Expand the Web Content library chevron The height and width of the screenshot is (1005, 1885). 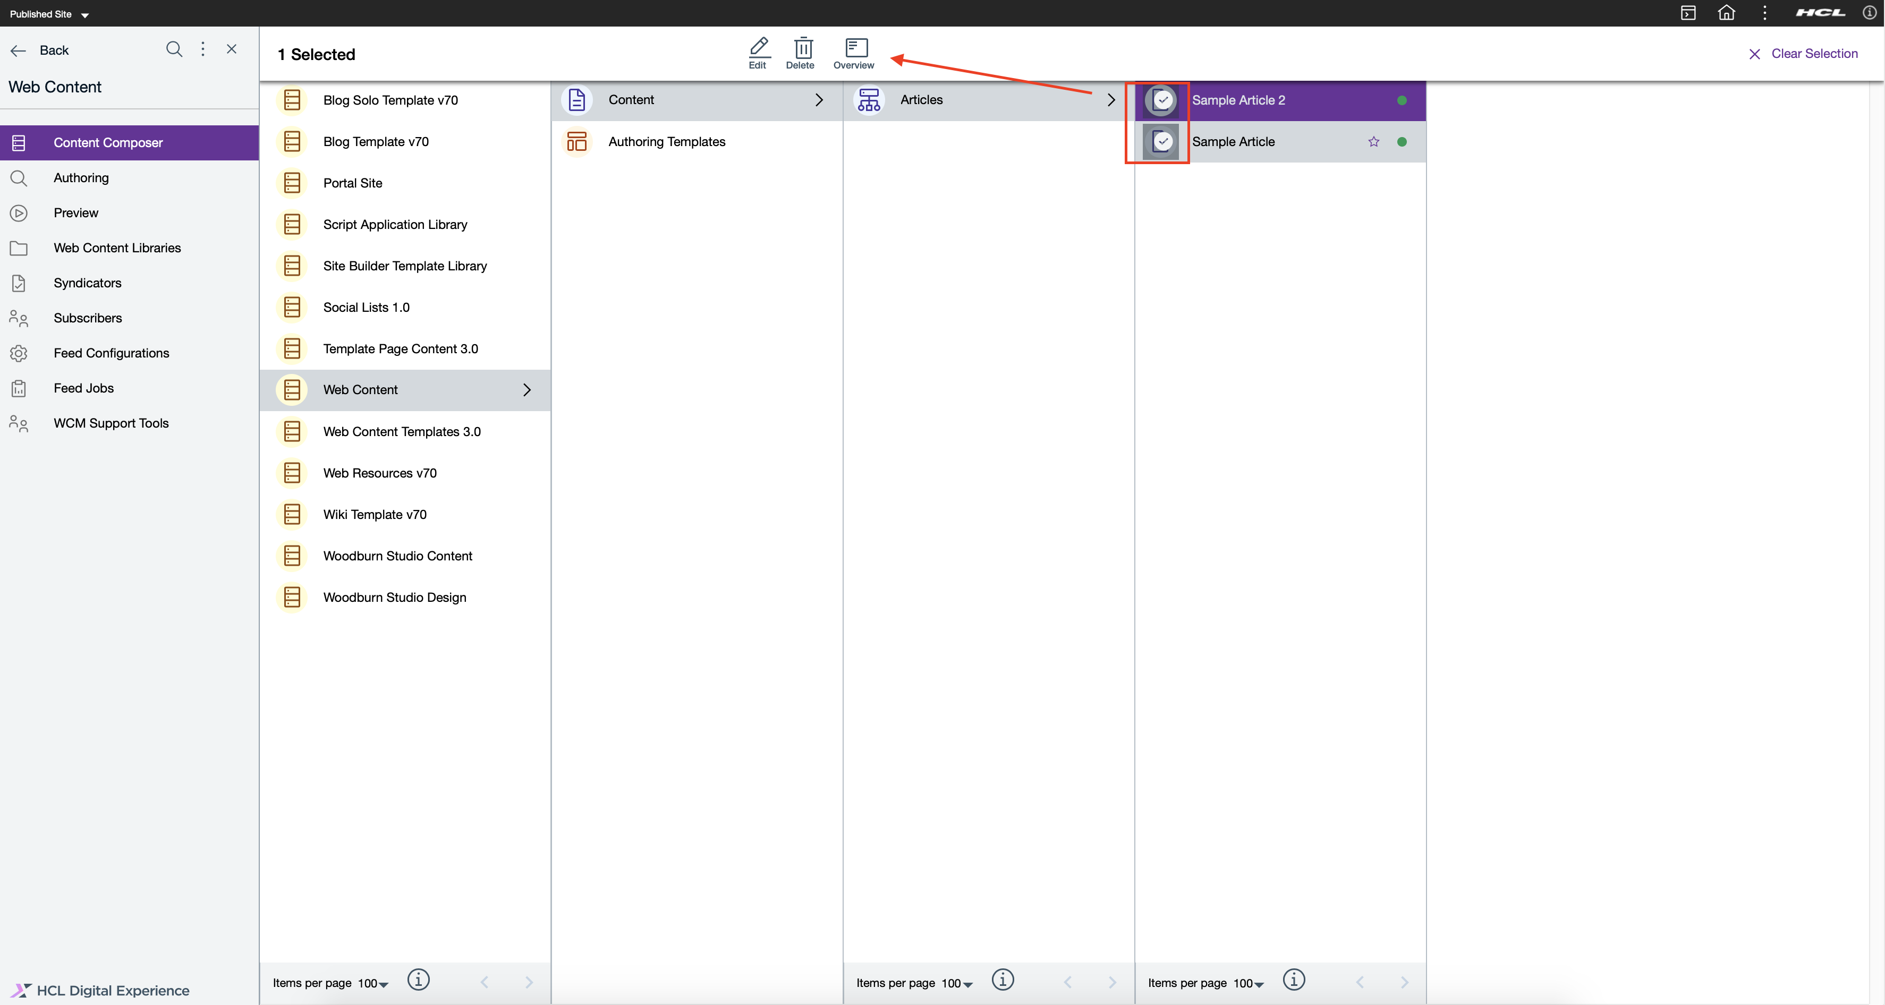click(527, 390)
